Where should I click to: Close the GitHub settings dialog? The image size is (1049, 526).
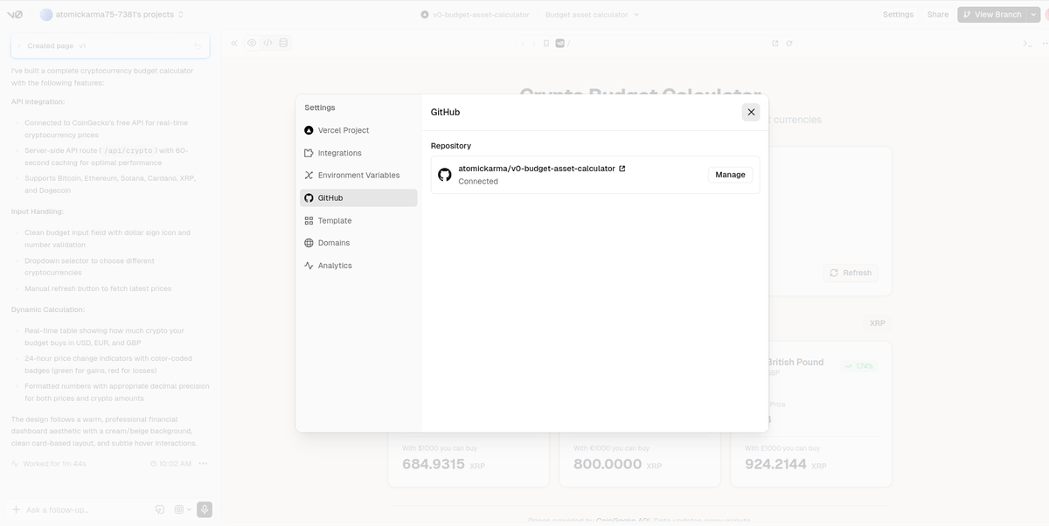(751, 112)
